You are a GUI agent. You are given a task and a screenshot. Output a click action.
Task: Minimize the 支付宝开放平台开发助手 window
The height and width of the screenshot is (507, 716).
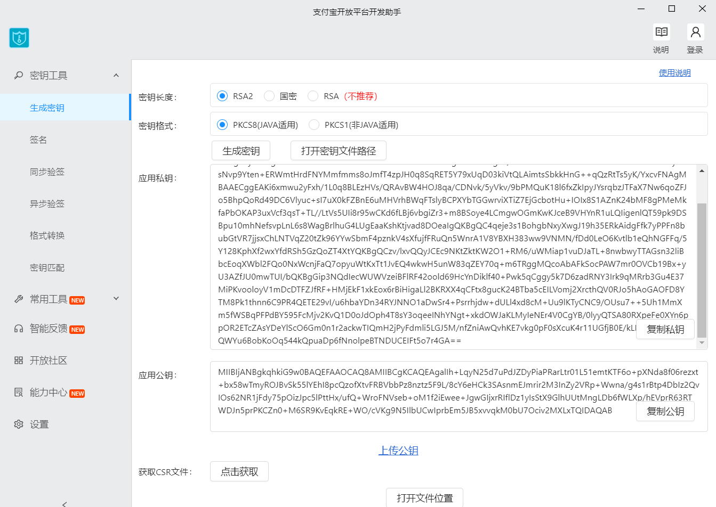pos(641,9)
